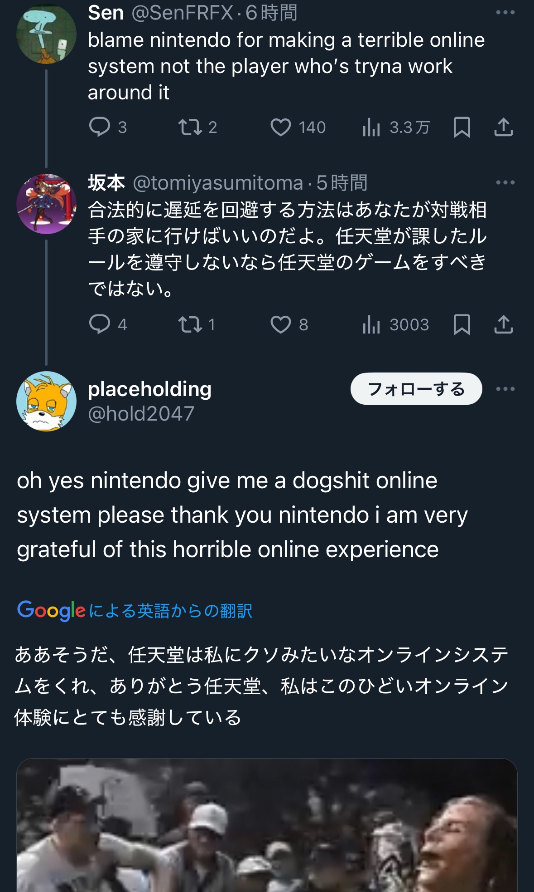Open placeholding's Tails profile avatar
534x892 pixels.
46,401
